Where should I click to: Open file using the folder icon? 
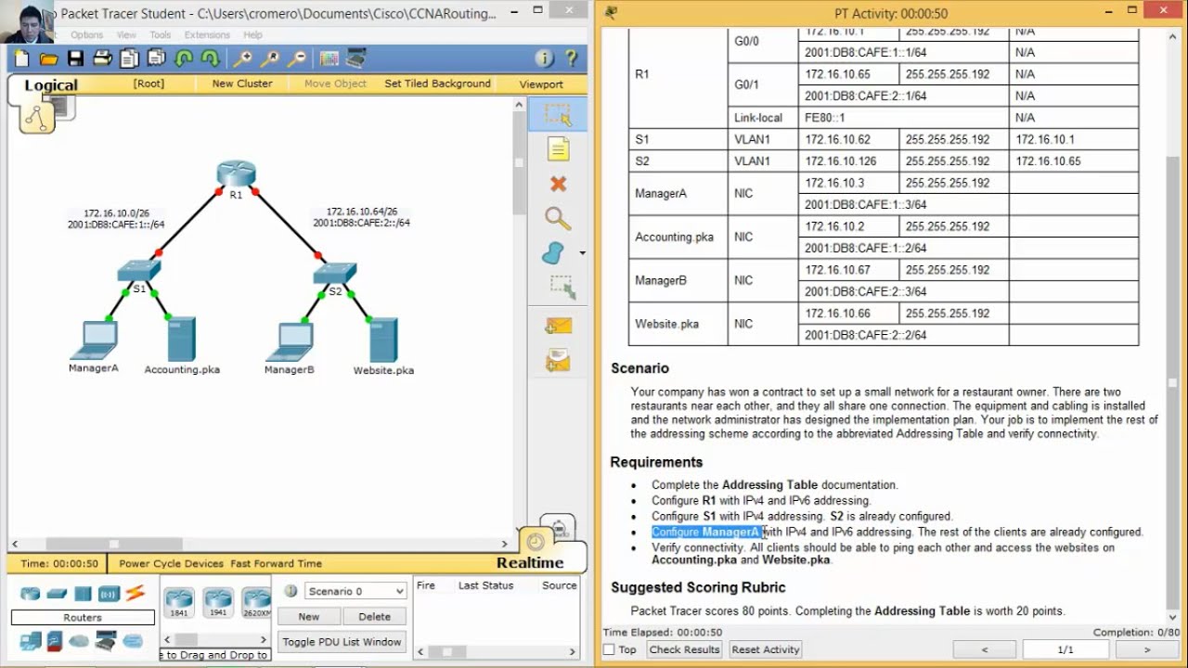[x=49, y=58]
